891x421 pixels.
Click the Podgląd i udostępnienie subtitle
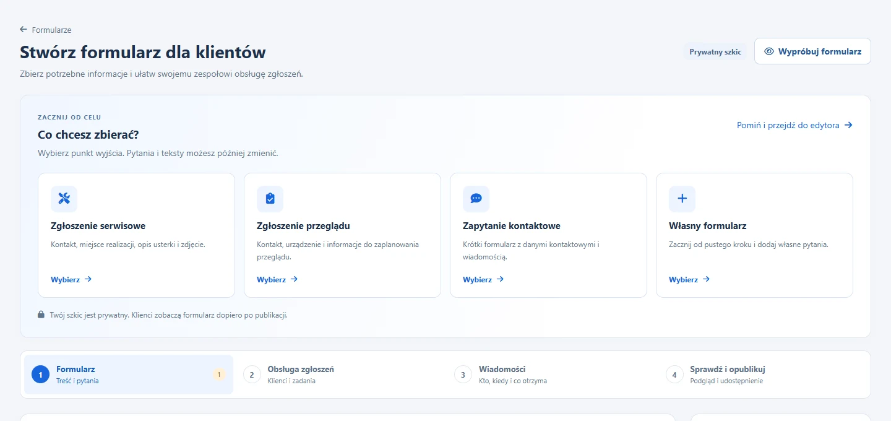(x=726, y=381)
